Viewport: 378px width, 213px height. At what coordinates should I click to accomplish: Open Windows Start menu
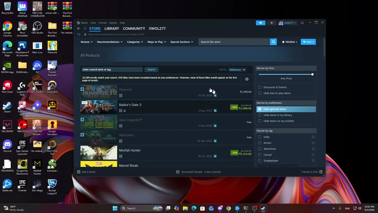[x=115, y=208]
